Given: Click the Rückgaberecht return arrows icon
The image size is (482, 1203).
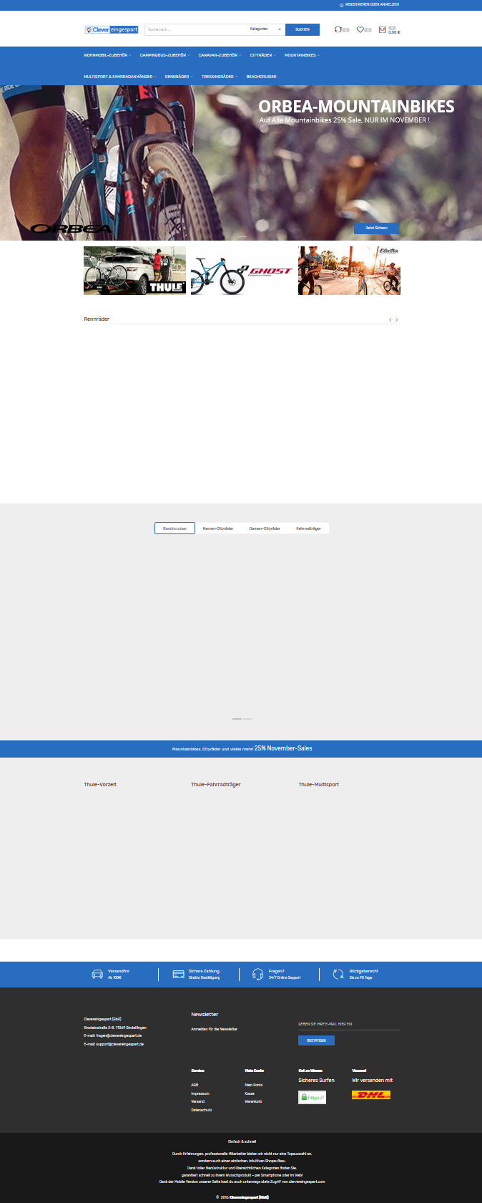Looking at the screenshot, I should (338, 975).
